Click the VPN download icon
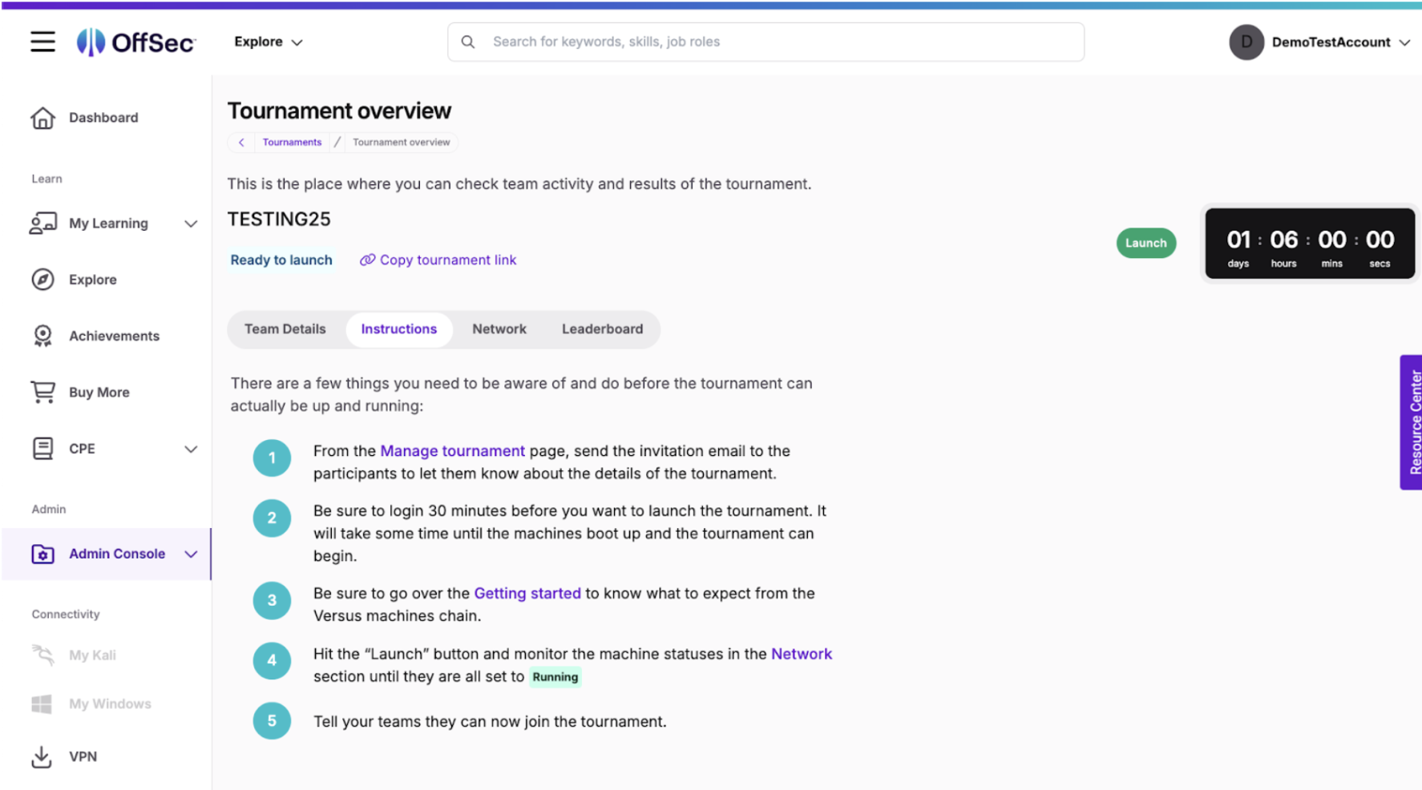The image size is (1422, 790). (42, 756)
